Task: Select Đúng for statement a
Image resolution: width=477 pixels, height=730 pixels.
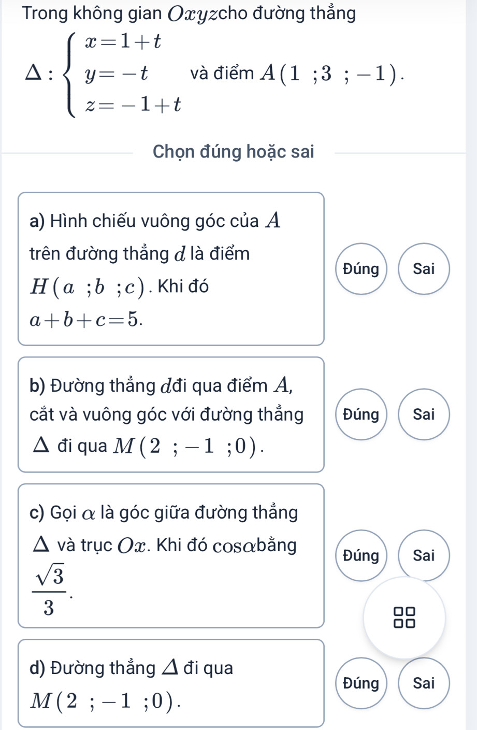Action: 361,269
